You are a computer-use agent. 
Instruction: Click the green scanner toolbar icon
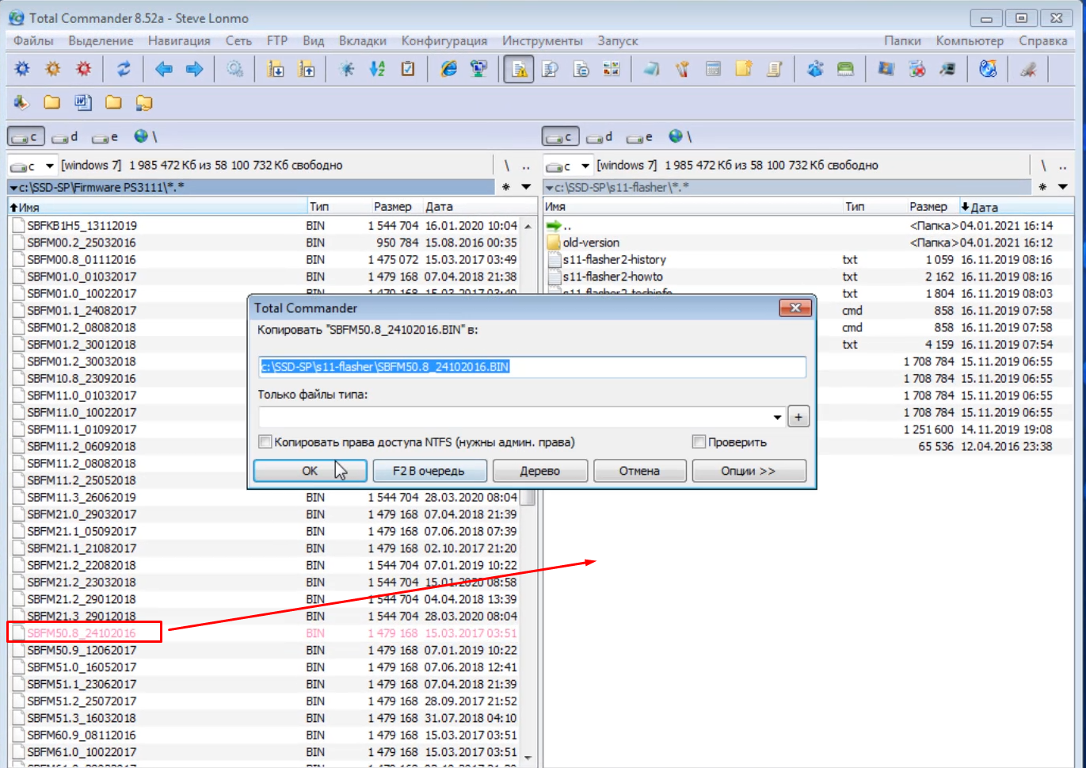tap(845, 70)
